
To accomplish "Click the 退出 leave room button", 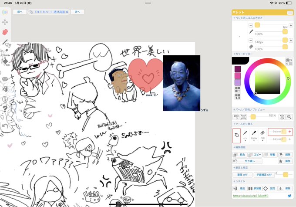I will tap(240, 188).
